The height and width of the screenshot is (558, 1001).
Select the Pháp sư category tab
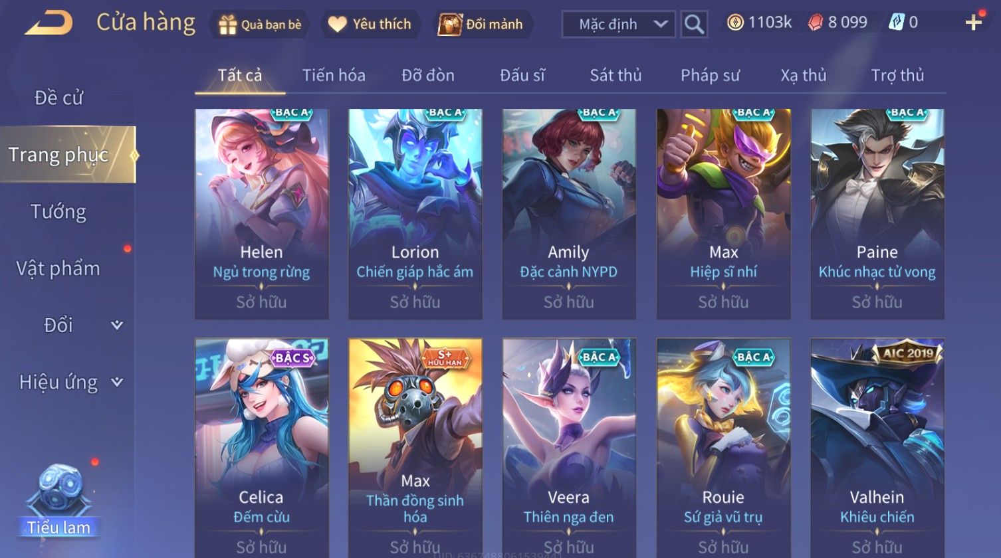710,75
